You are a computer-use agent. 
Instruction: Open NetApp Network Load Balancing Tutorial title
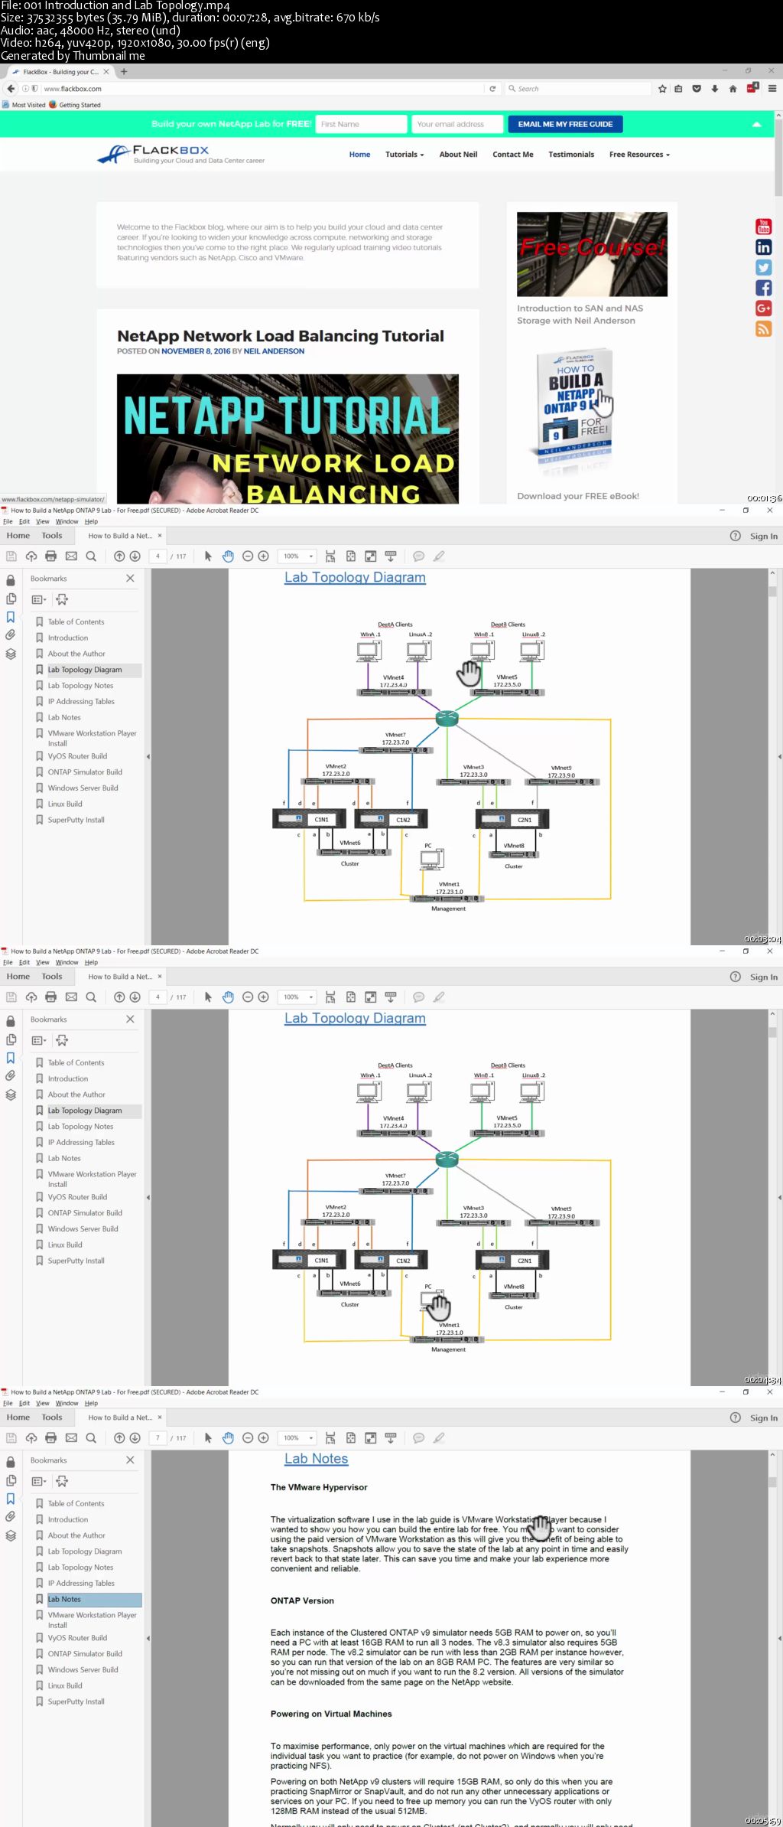tap(281, 336)
